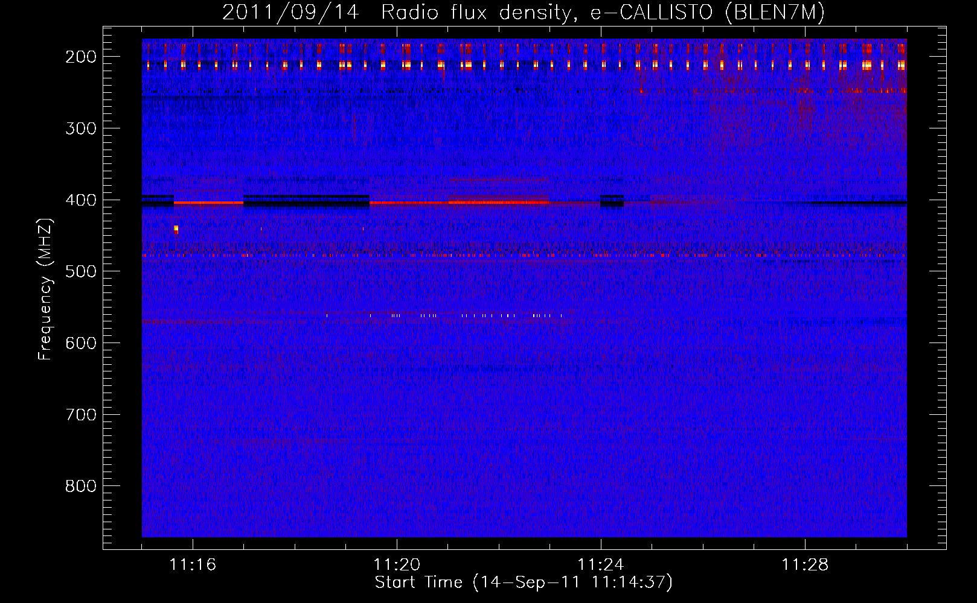Click the 'Start Time (14-Sep-11 11:14:37)' label
Image resolution: width=977 pixels, height=603 pixels.
524,582
